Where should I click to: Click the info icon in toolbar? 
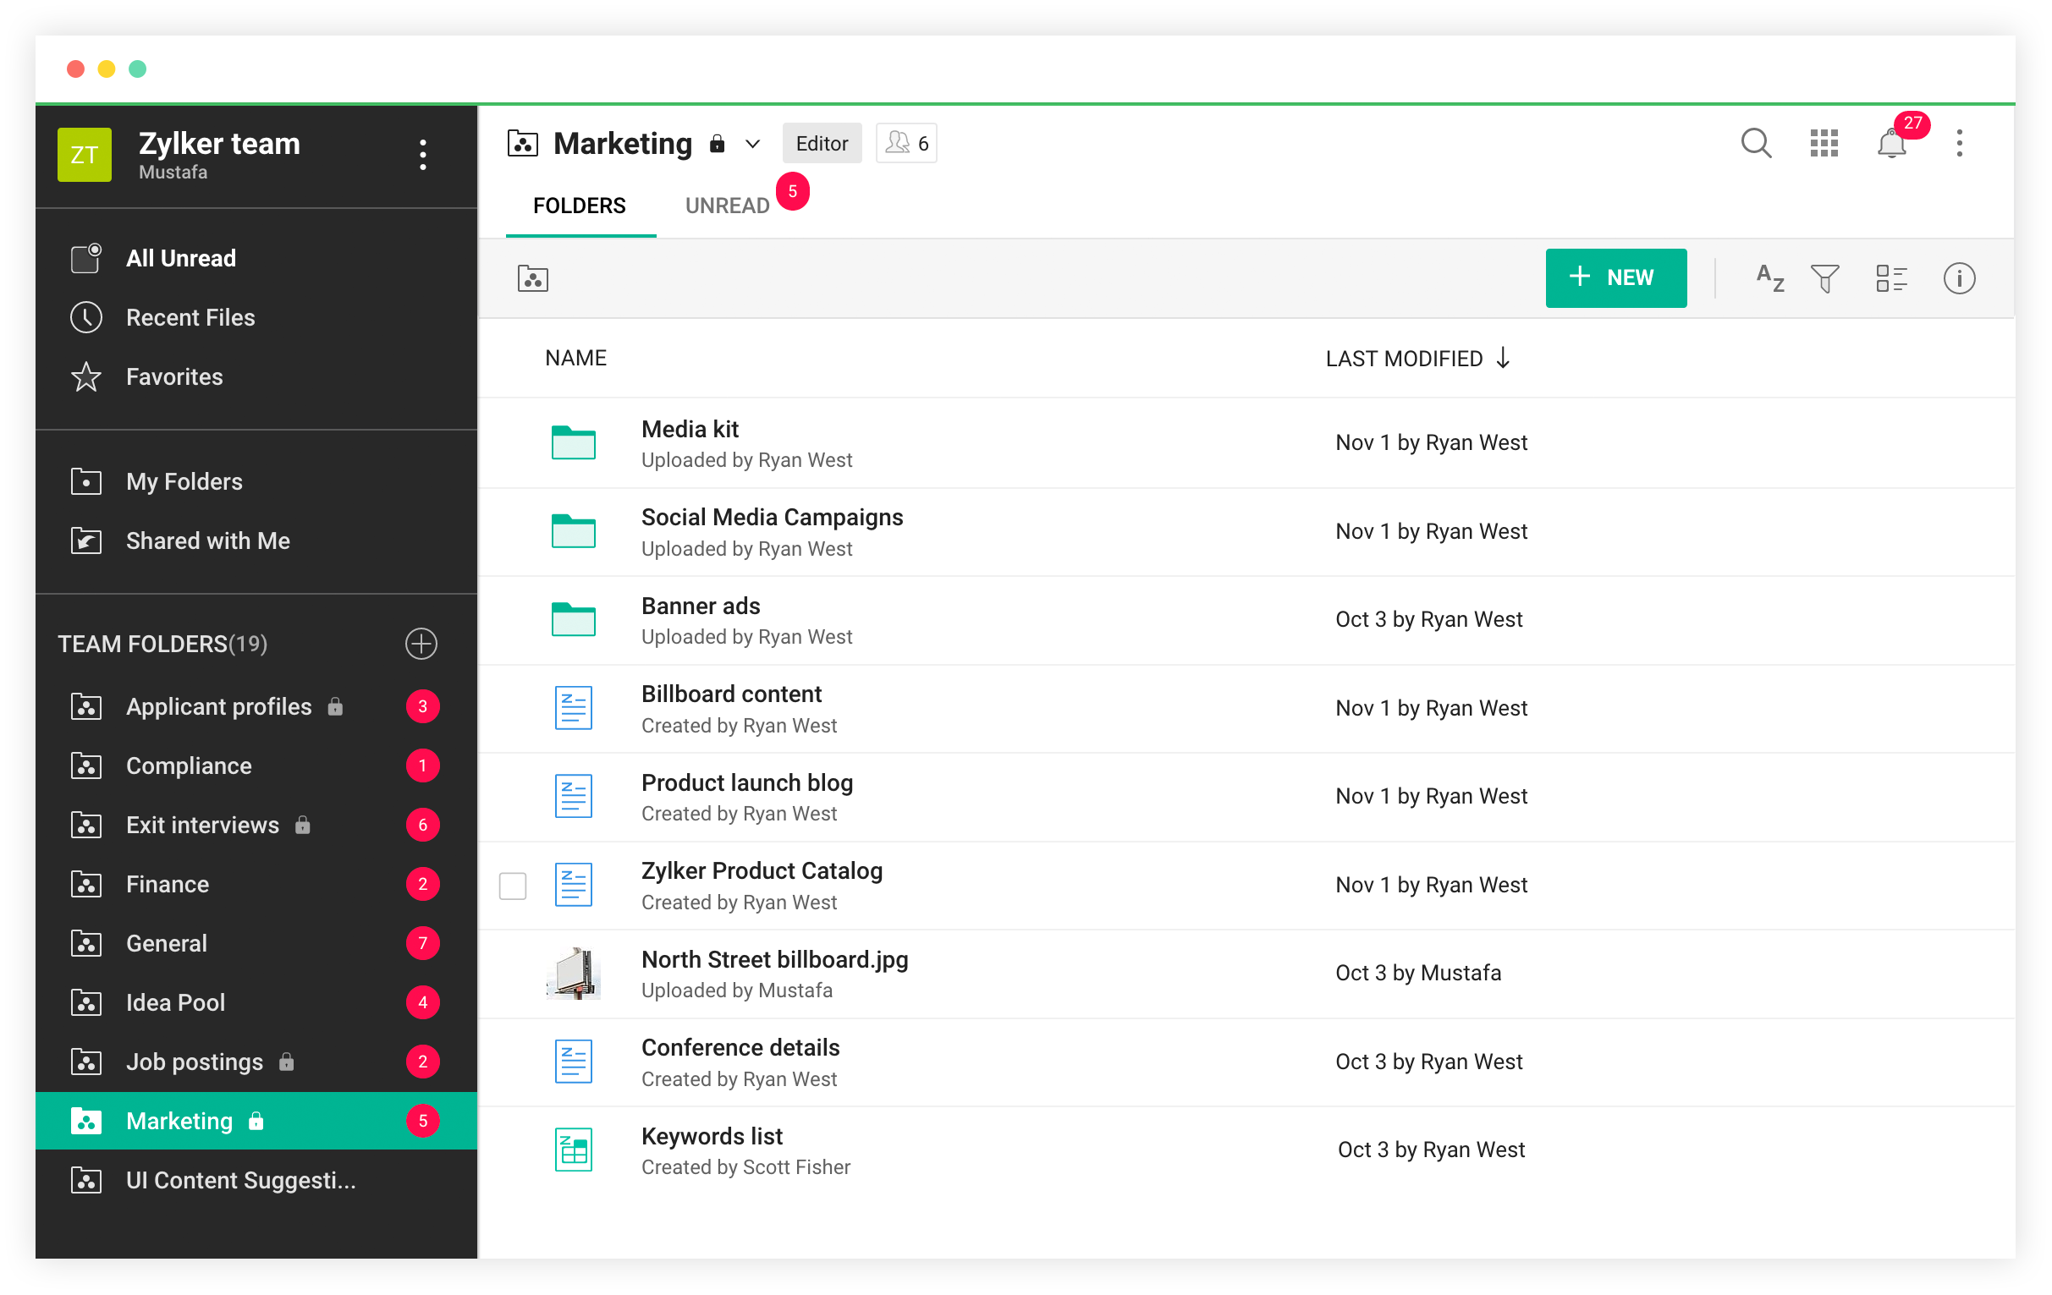coord(1961,276)
